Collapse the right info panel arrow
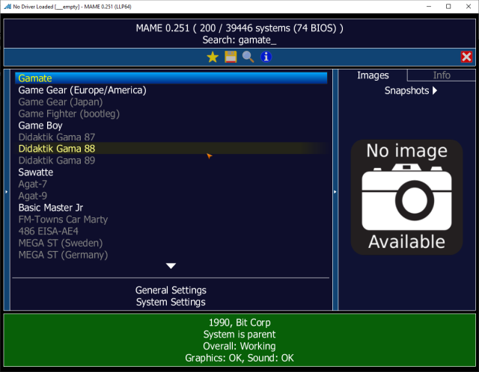This screenshot has height=372, width=479. pyautogui.click(x=335, y=192)
